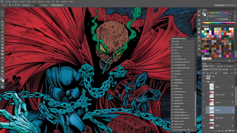Open blend mode Normal dropdown
237x133 pixels.
pos(211,70)
